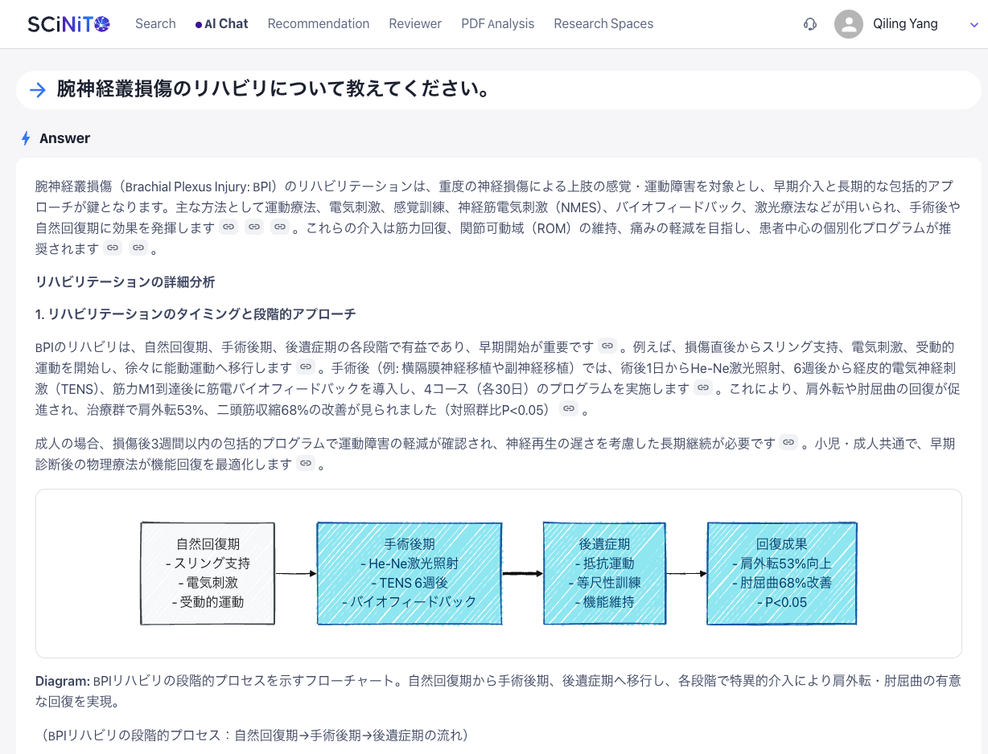Click the blue arrow beside the question
Screen dimensions: 988x754
(x=37, y=89)
